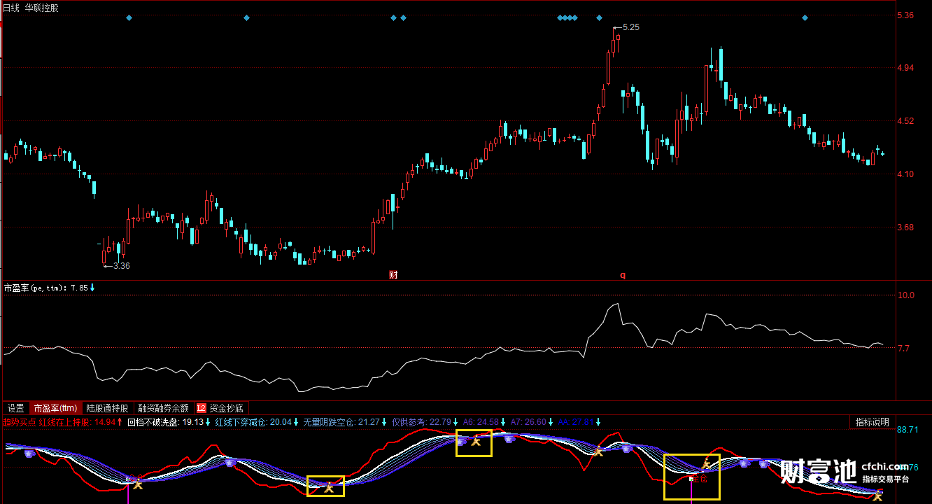
Task: Select the 市盈率(ttm) indicator tab
Action: 56,408
